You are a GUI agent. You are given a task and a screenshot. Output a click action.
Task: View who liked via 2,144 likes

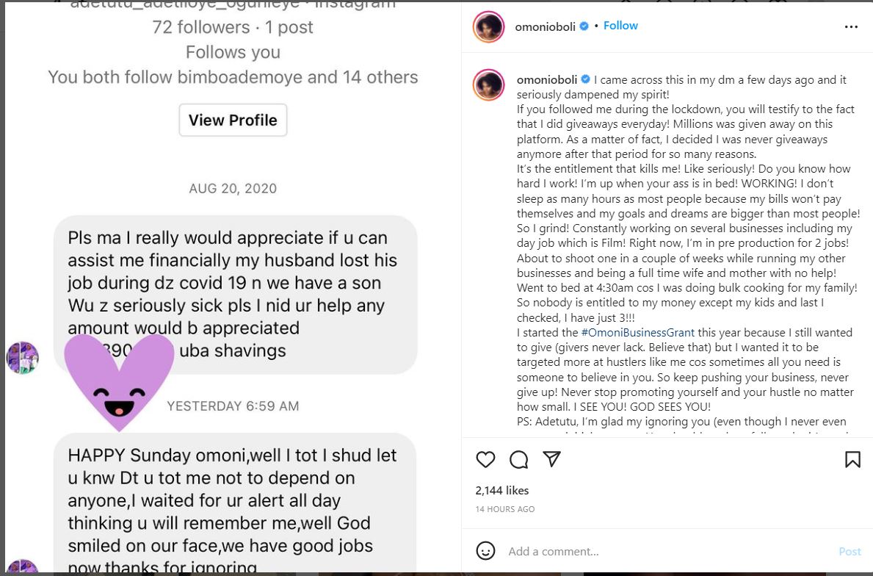tap(502, 490)
